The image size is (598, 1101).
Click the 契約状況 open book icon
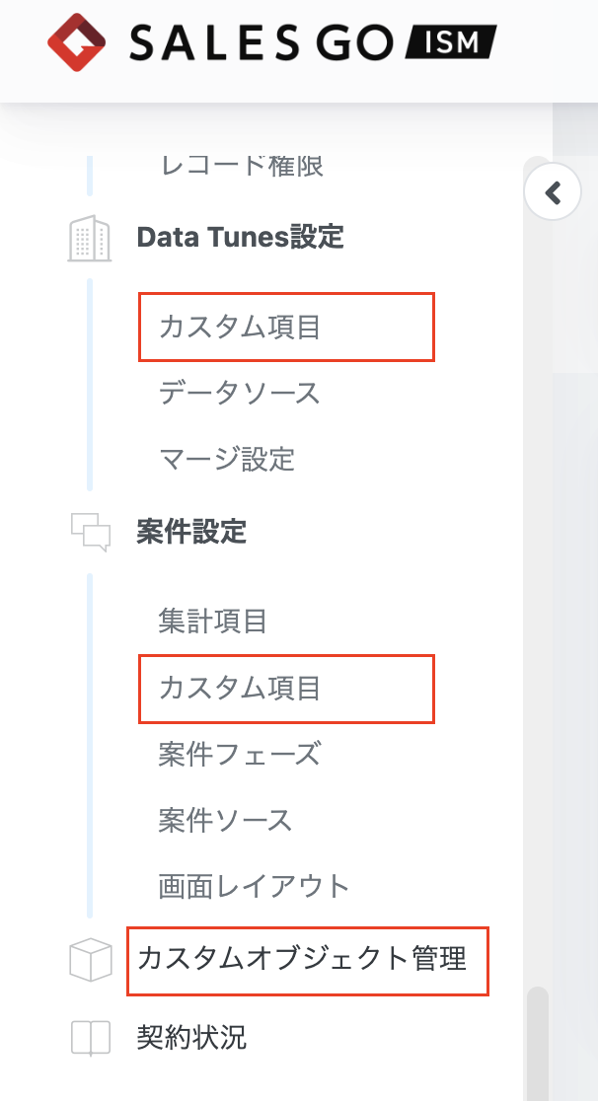tap(91, 1037)
